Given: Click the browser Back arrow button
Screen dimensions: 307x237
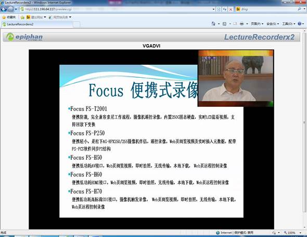Looking at the screenshot, I should coord(4,9).
